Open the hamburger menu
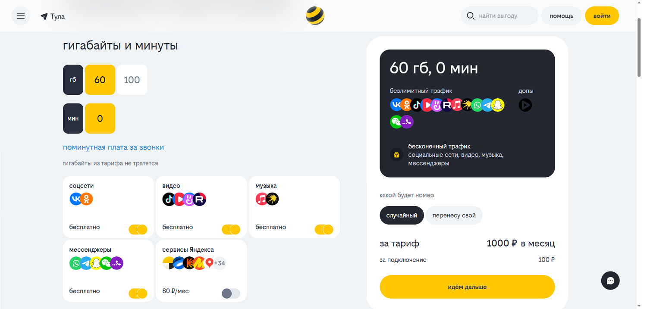The width and height of the screenshot is (647, 309). 21,16
